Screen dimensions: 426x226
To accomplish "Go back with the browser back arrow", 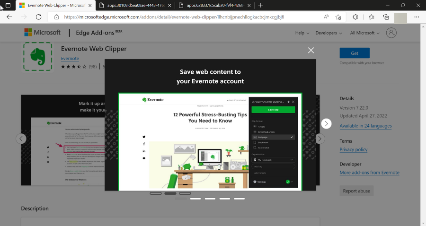I will coord(9,17).
